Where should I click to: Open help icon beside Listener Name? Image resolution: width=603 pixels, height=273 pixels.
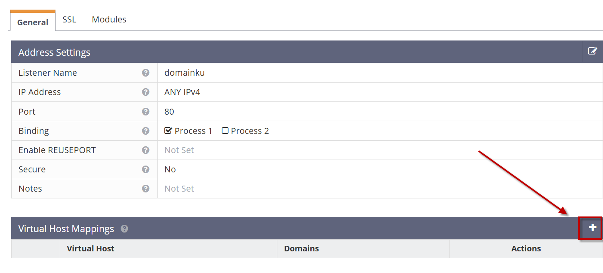pos(146,73)
